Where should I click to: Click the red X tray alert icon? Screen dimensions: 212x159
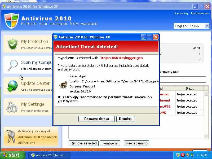[183, 155]
